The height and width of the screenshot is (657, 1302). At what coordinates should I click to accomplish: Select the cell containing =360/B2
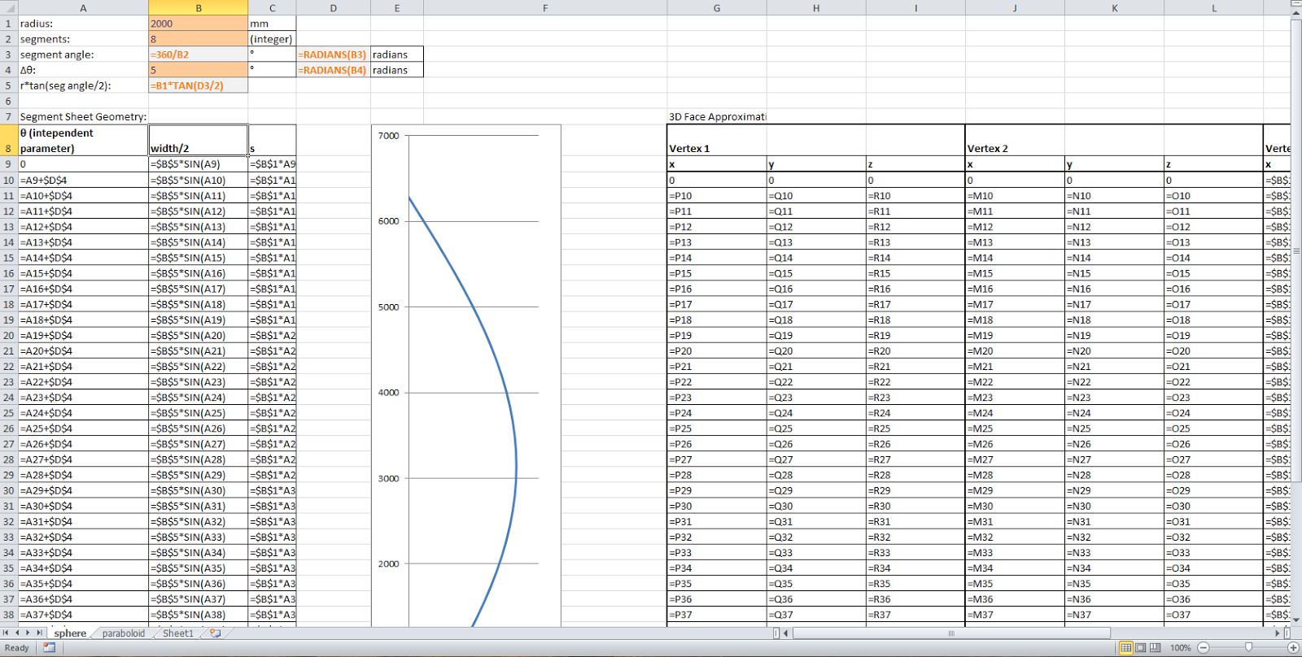click(x=199, y=54)
